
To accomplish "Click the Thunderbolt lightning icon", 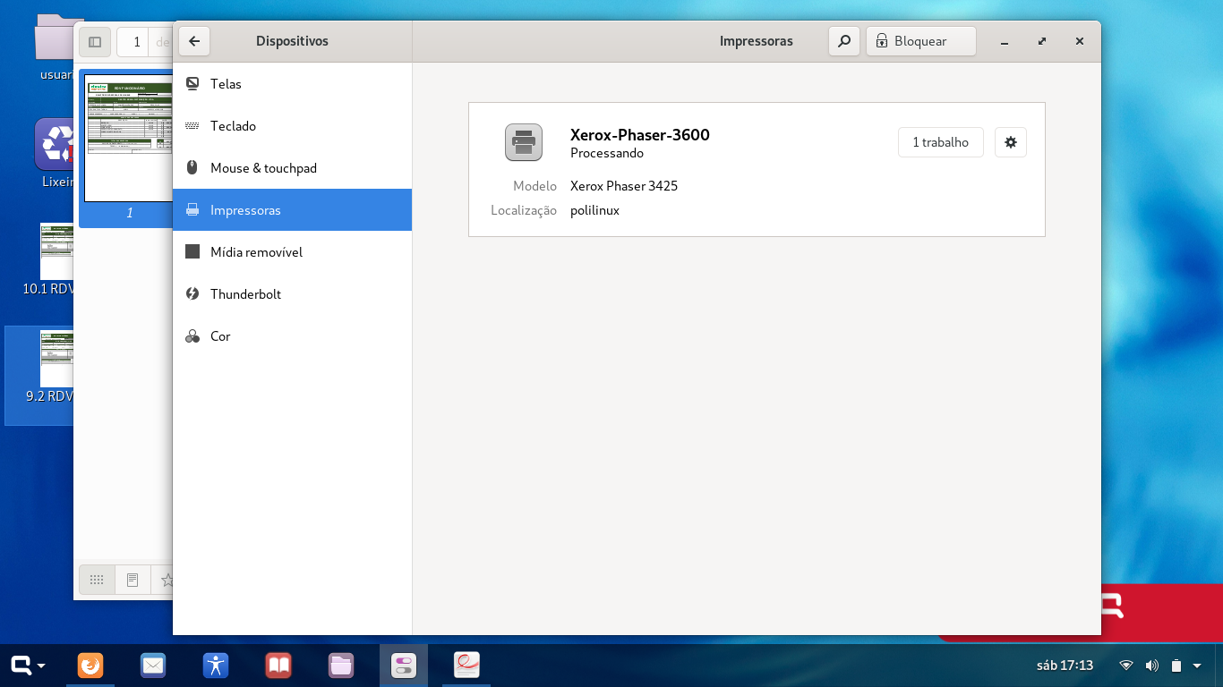I will 192,294.
